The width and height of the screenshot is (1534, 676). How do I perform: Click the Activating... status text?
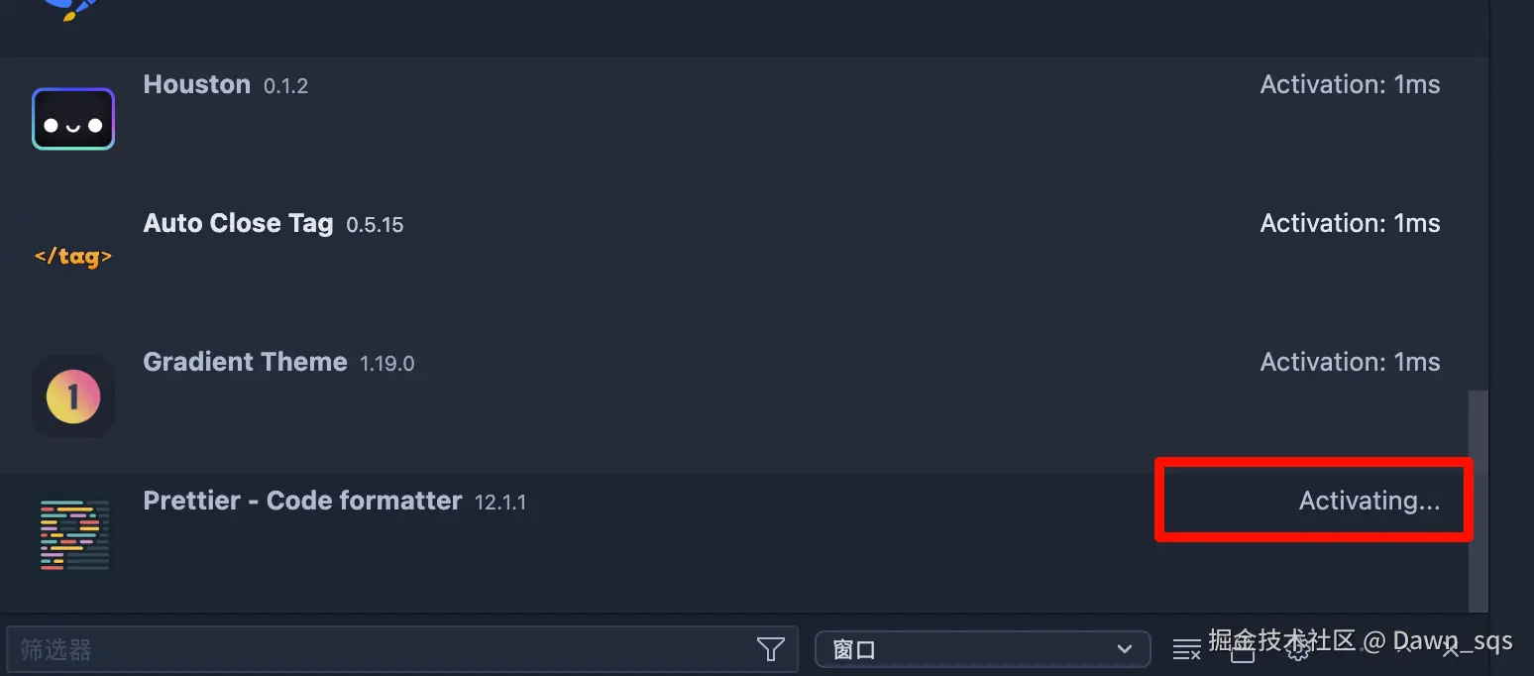click(x=1369, y=501)
